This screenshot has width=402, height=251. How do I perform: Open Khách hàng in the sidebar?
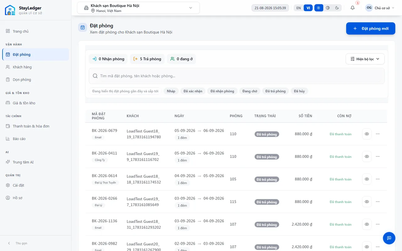[35, 67]
